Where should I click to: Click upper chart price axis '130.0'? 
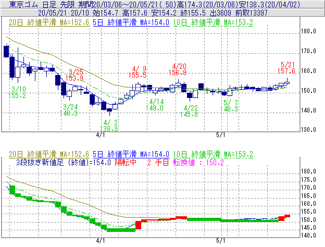click(308, 130)
